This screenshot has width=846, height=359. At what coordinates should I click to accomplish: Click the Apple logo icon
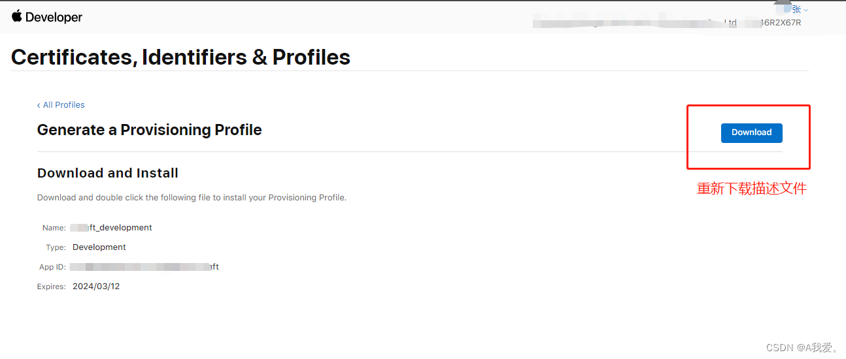(17, 16)
